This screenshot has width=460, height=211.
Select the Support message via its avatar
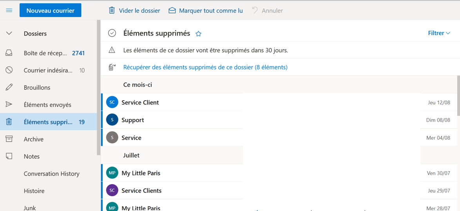click(x=112, y=120)
